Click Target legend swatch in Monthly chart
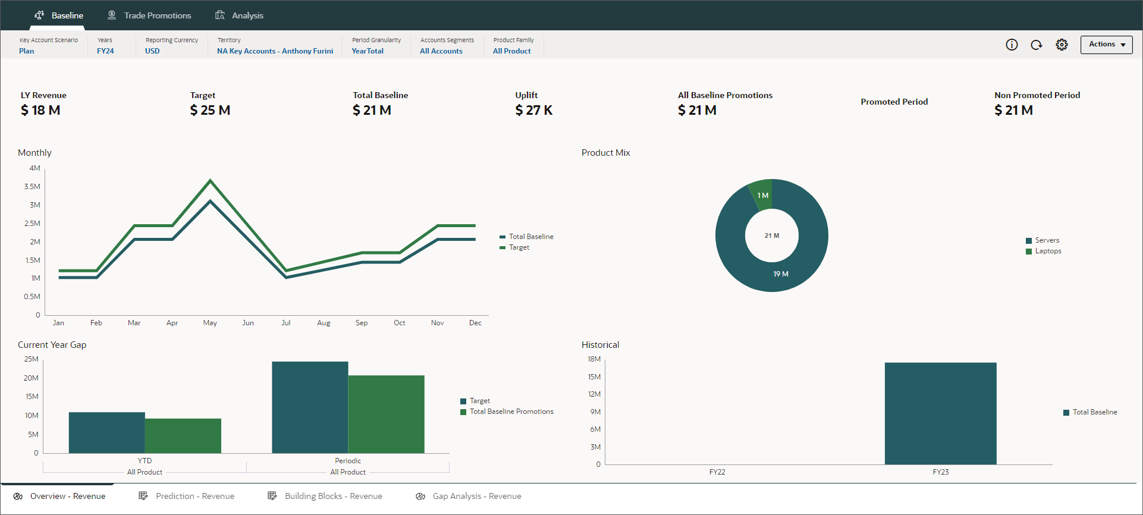This screenshot has height=515, width=1143. click(x=503, y=247)
